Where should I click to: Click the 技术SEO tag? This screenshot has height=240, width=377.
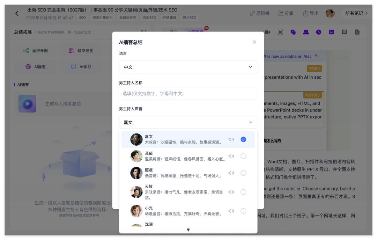[x=190, y=17]
